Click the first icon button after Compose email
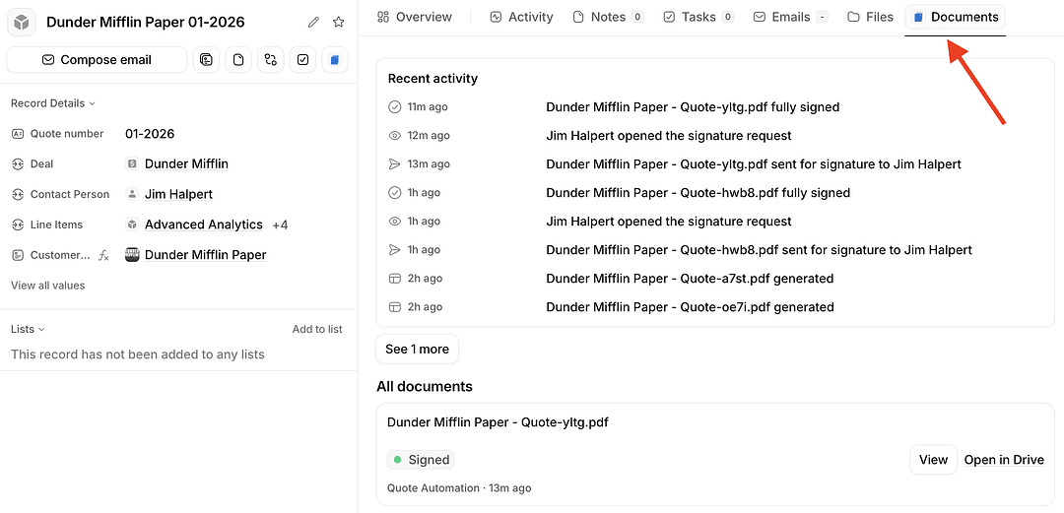The width and height of the screenshot is (1064, 513). 206,60
